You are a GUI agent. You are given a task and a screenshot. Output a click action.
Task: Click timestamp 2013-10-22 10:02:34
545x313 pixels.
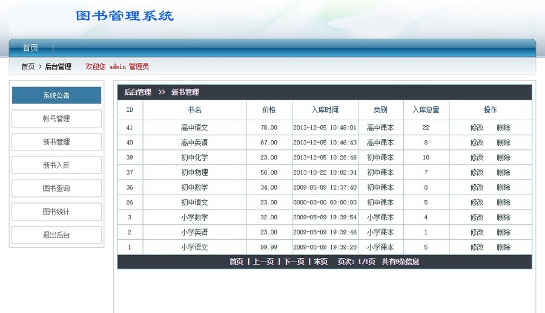click(x=325, y=172)
